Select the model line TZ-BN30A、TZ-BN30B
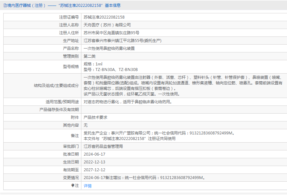 tap(110, 70)
